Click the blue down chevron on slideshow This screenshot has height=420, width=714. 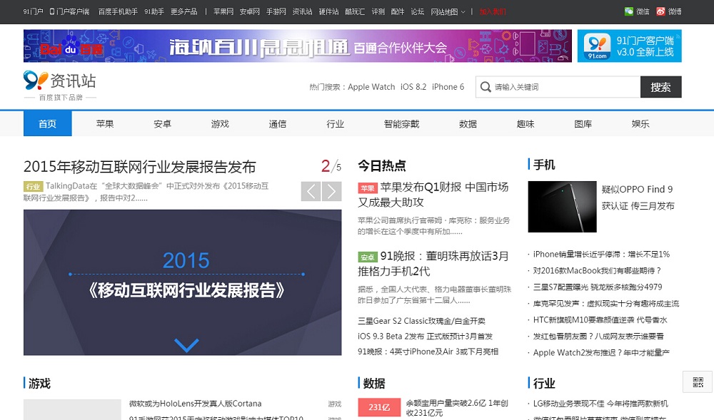[186, 345]
